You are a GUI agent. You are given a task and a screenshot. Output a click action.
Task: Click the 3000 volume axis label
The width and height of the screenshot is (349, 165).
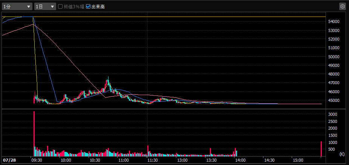[333, 114]
